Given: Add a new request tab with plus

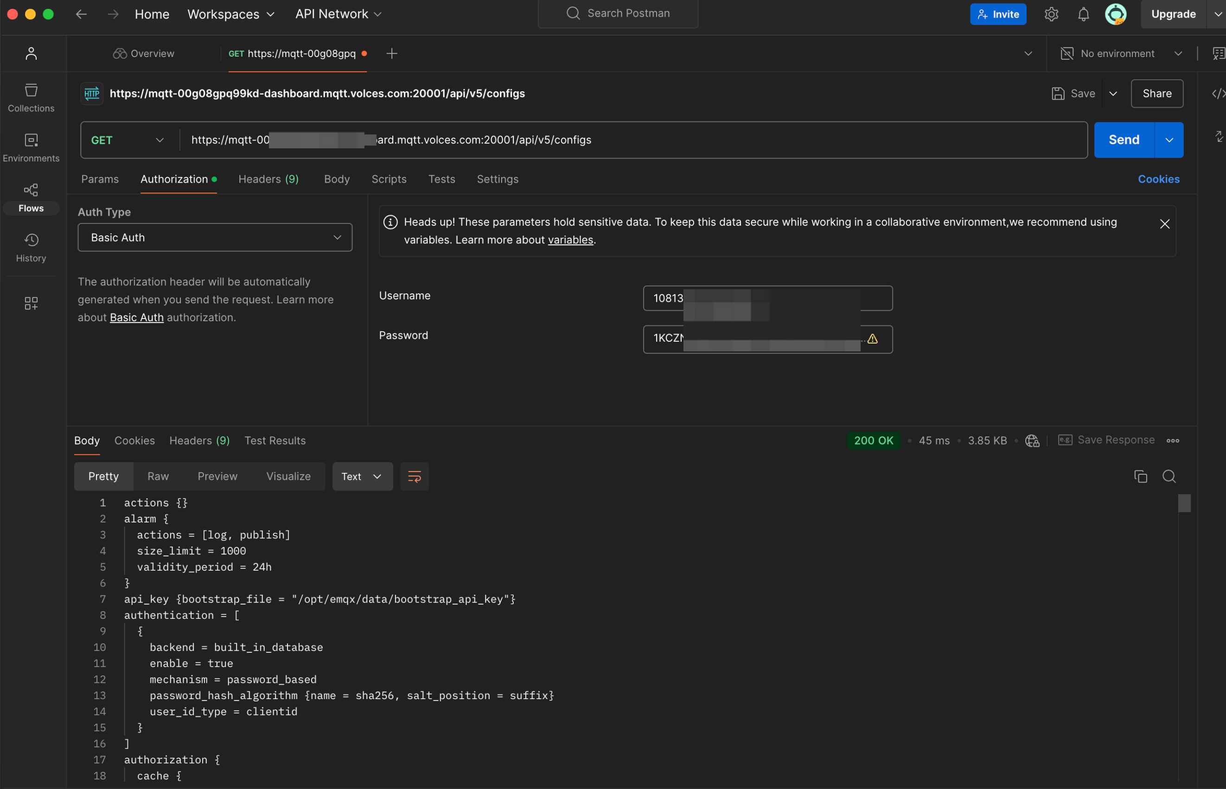Looking at the screenshot, I should pos(391,53).
